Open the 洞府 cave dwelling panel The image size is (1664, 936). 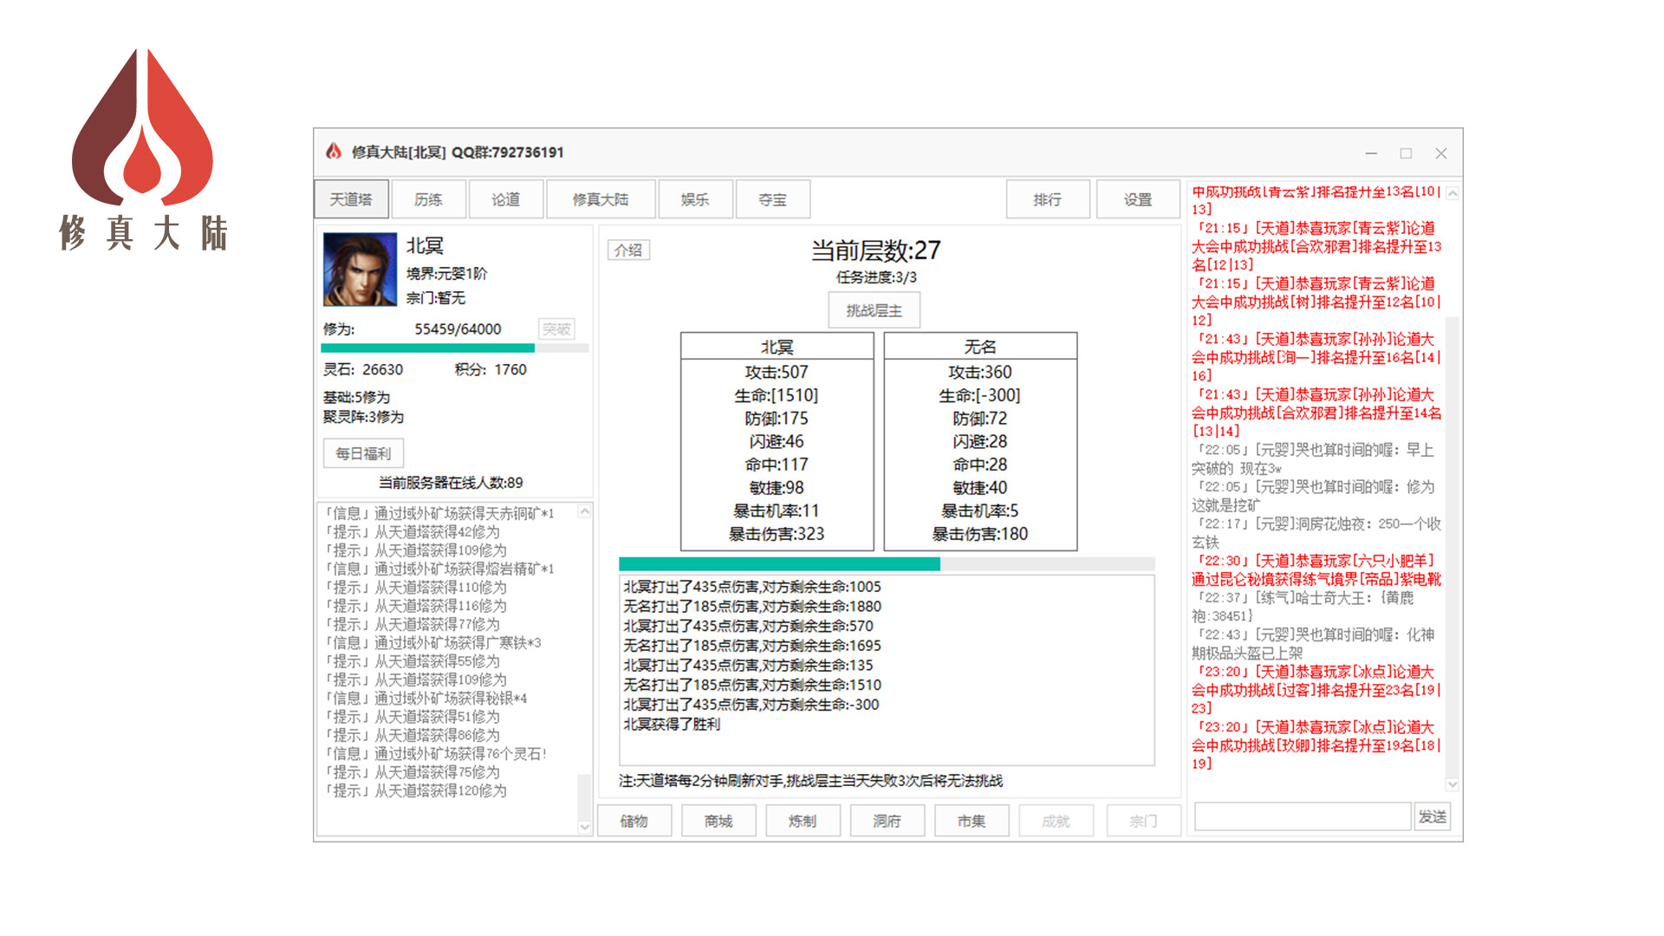click(x=887, y=820)
